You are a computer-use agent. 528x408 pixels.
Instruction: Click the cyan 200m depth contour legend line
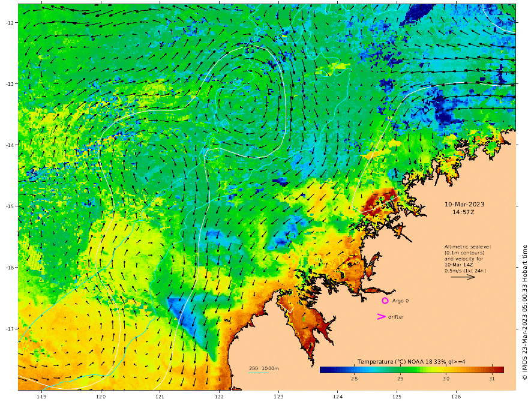click(259, 373)
